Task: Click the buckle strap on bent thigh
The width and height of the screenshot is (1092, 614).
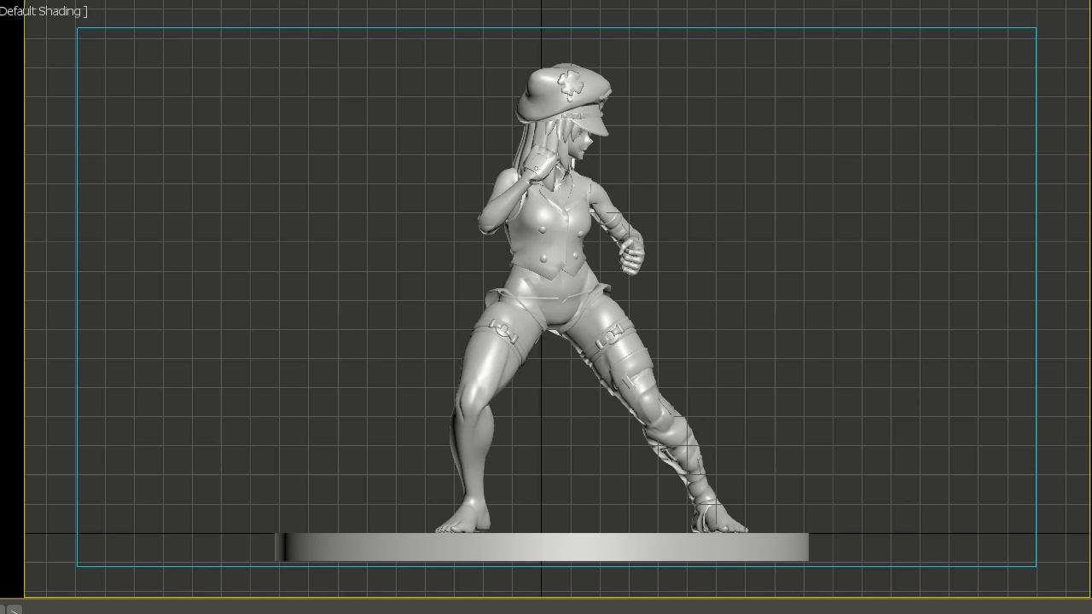Action: pos(503,333)
